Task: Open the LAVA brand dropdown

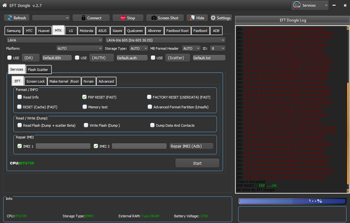Action: tap(55, 40)
